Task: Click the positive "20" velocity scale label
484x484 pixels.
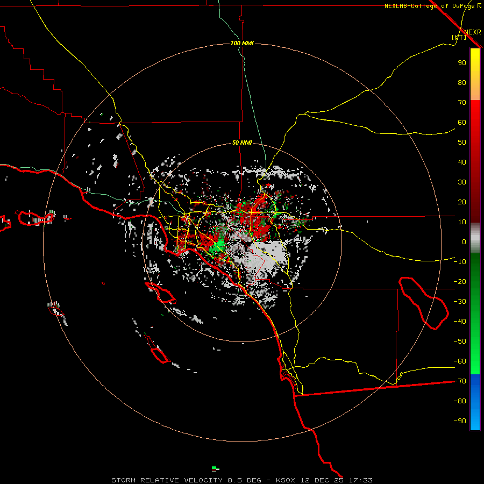Action: coord(462,202)
